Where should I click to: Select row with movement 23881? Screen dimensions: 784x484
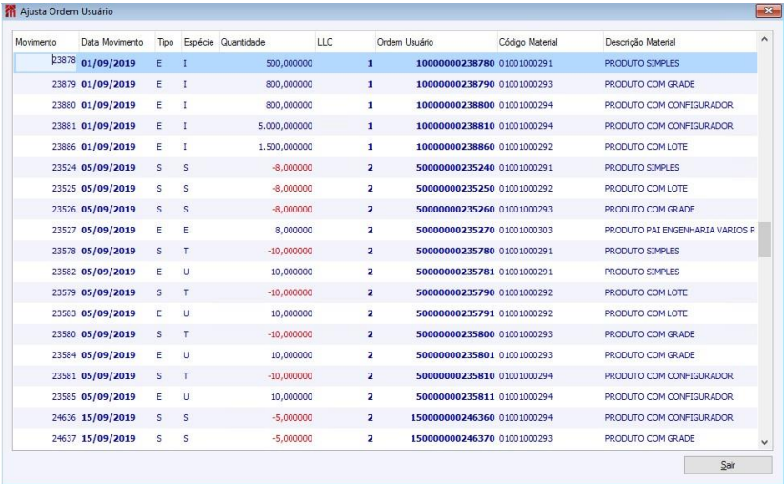[x=385, y=126]
